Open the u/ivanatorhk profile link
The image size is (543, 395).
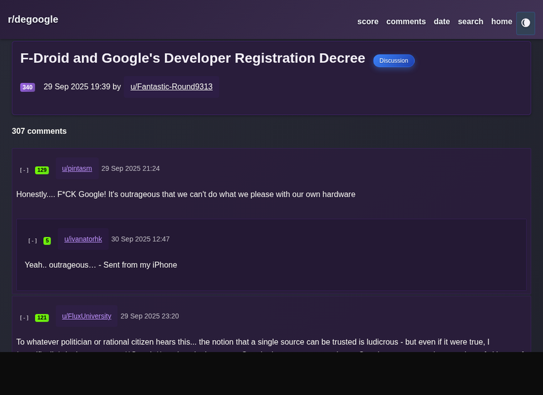pyautogui.click(x=83, y=239)
